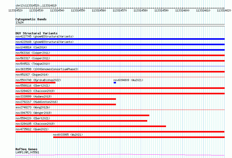Click the Cytogenetic Bands track heading
This screenshot has width=232, height=158.
(x=31, y=19)
